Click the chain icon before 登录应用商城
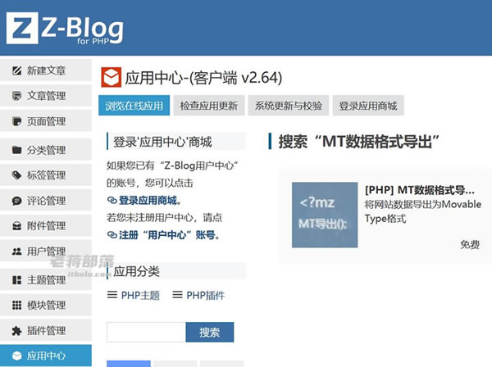Screen dimensions: 492x367 point(112,200)
